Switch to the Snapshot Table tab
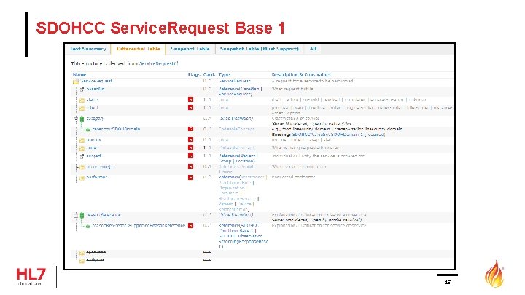This screenshot has height=295, width=525. pos(190,49)
